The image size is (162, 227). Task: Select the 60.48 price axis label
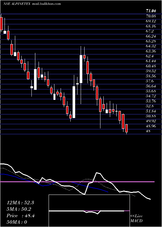click(x=151, y=66)
